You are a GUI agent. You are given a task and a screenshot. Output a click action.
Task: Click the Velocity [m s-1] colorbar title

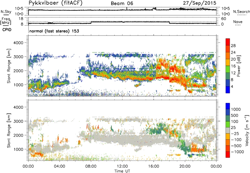click(x=247, y=130)
